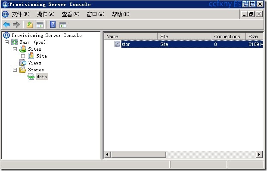Expand the Site node
The height and width of the screenshot is (171, 267).
23,56
